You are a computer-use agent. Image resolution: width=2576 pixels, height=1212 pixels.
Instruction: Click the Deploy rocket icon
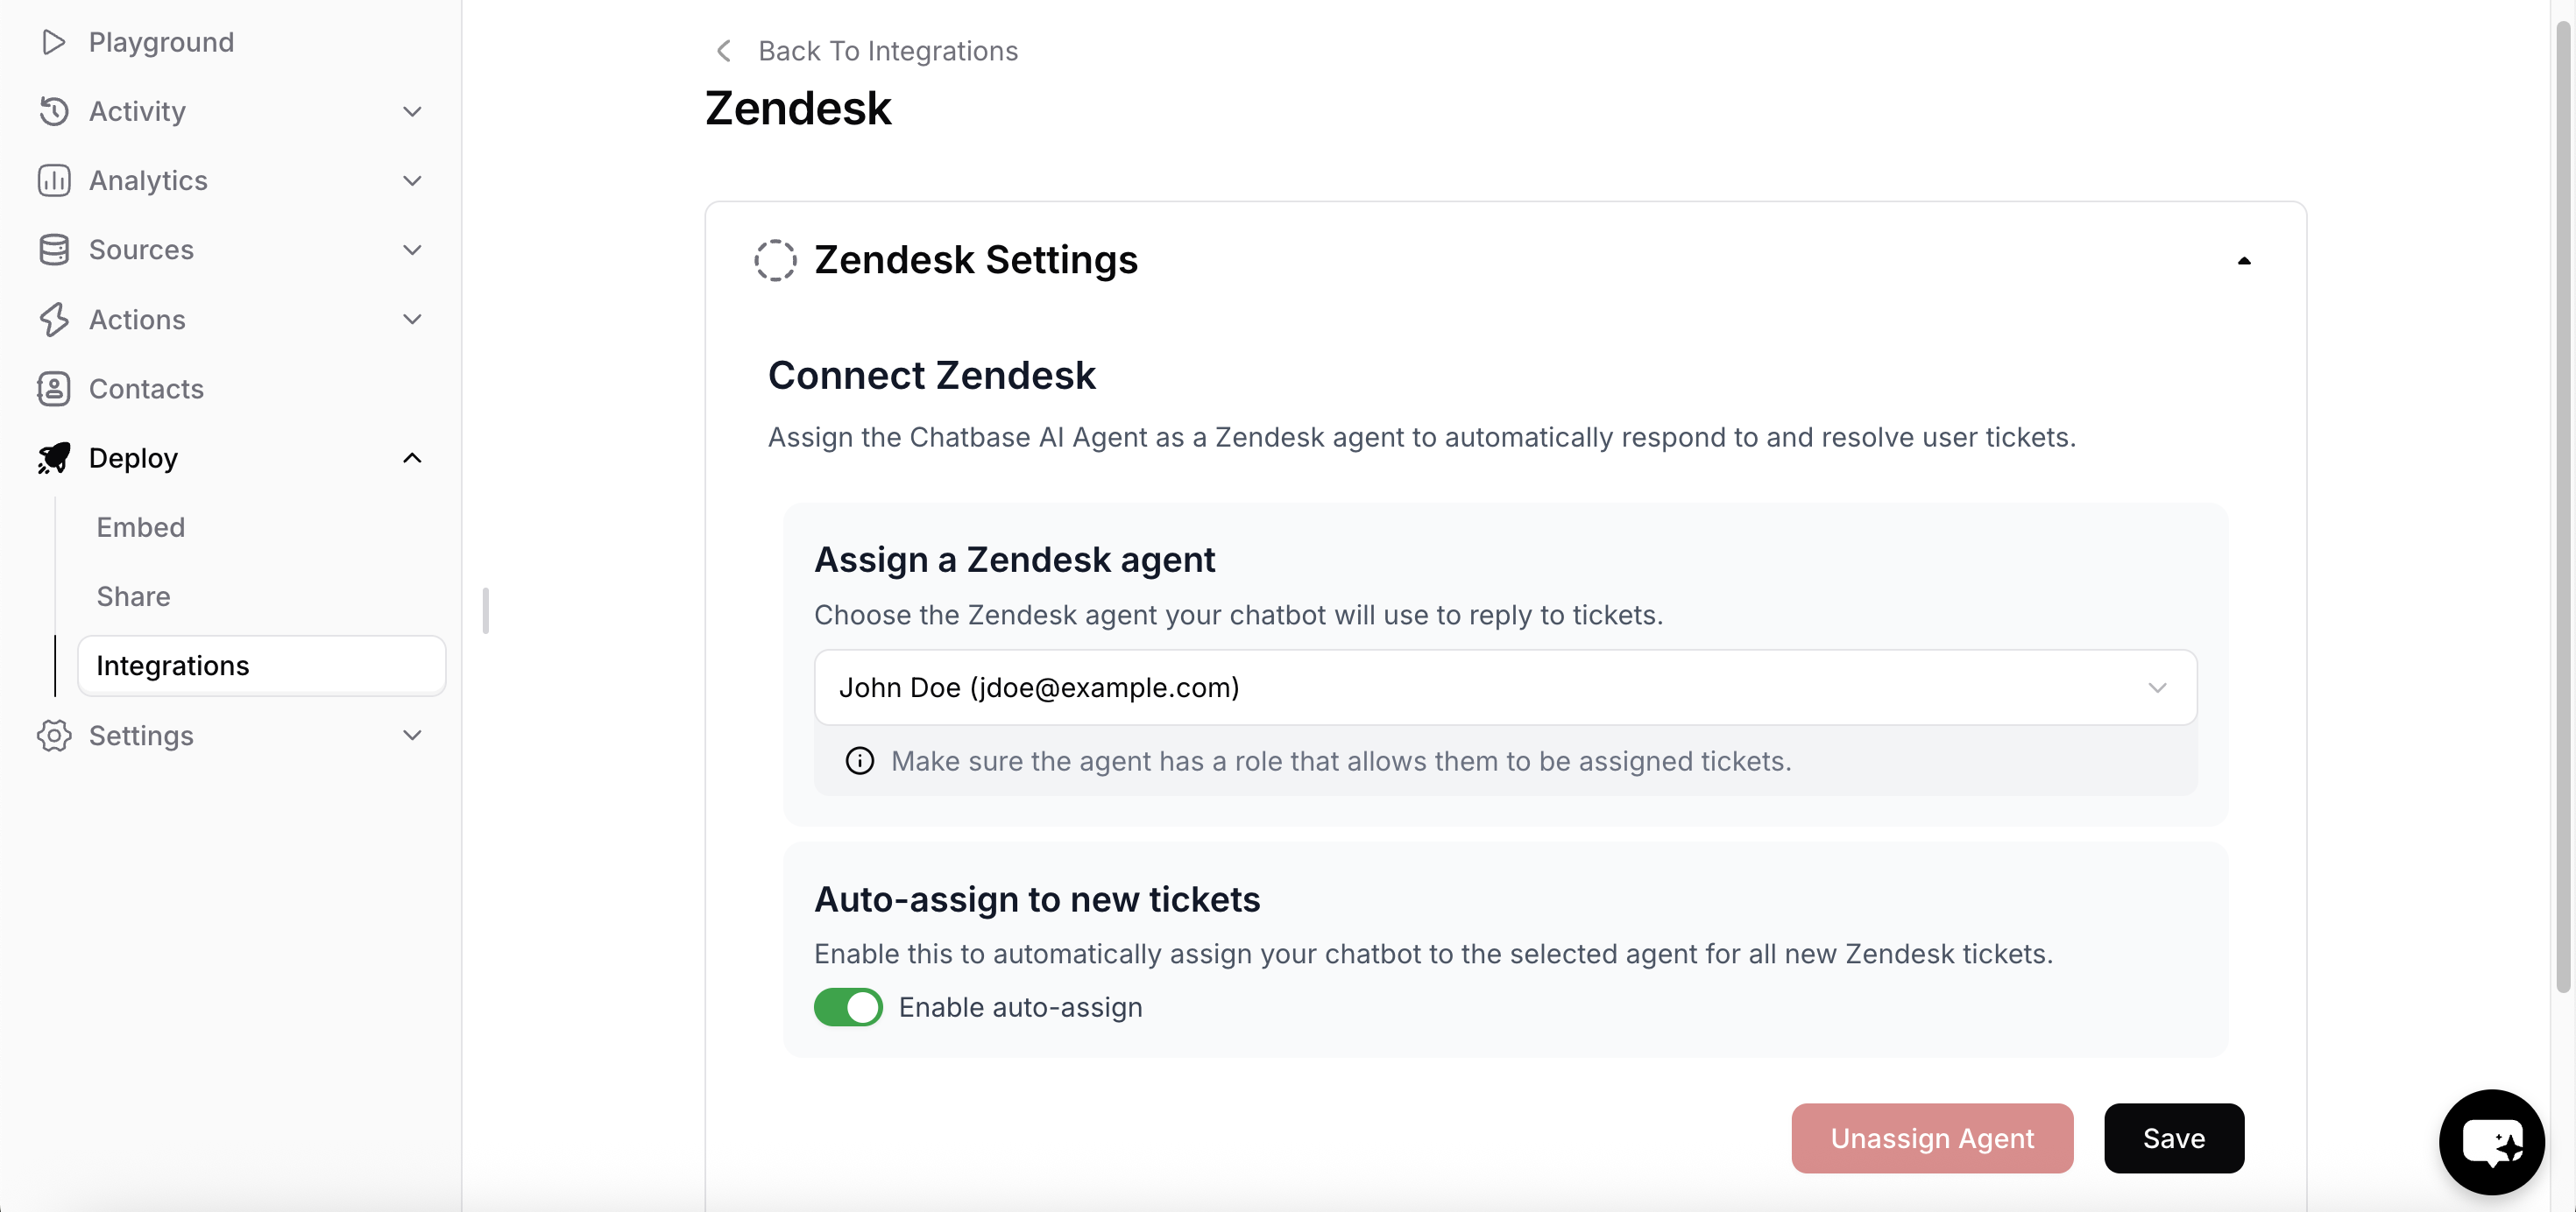[53, 458]
